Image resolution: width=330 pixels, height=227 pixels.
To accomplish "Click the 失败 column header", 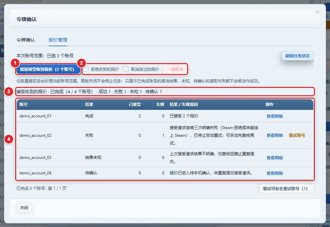I will coord(160,105).
